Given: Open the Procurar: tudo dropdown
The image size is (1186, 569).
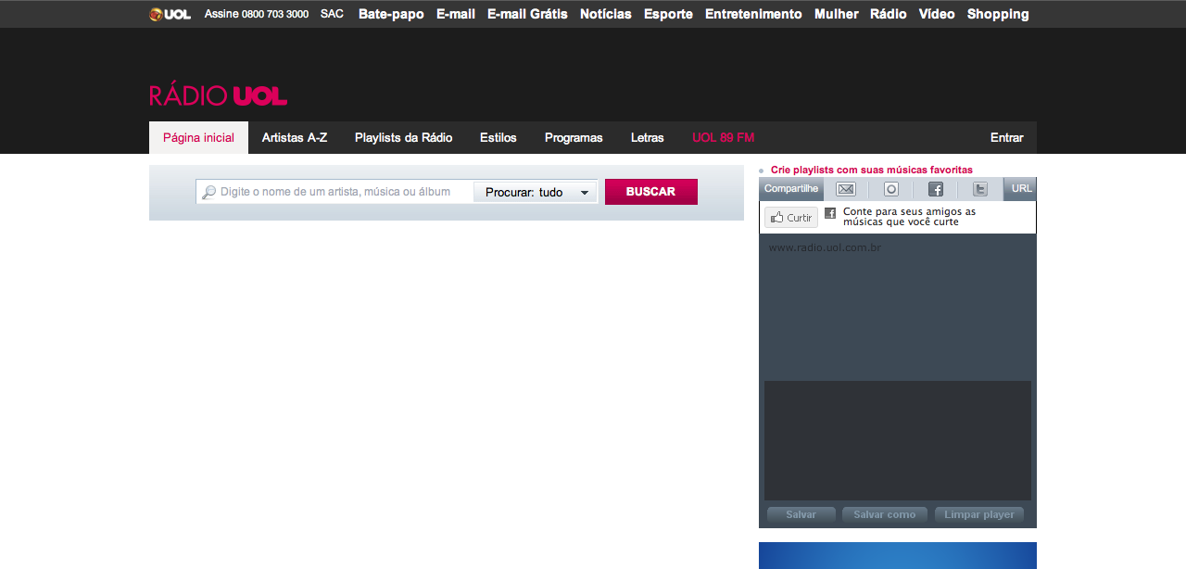Looking at the screenshot, I should click(x=536, y=192).
